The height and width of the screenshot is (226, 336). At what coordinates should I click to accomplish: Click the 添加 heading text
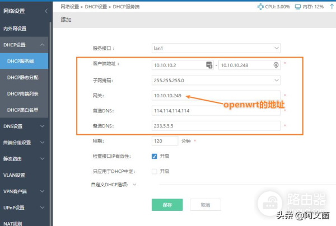(66, 20)
